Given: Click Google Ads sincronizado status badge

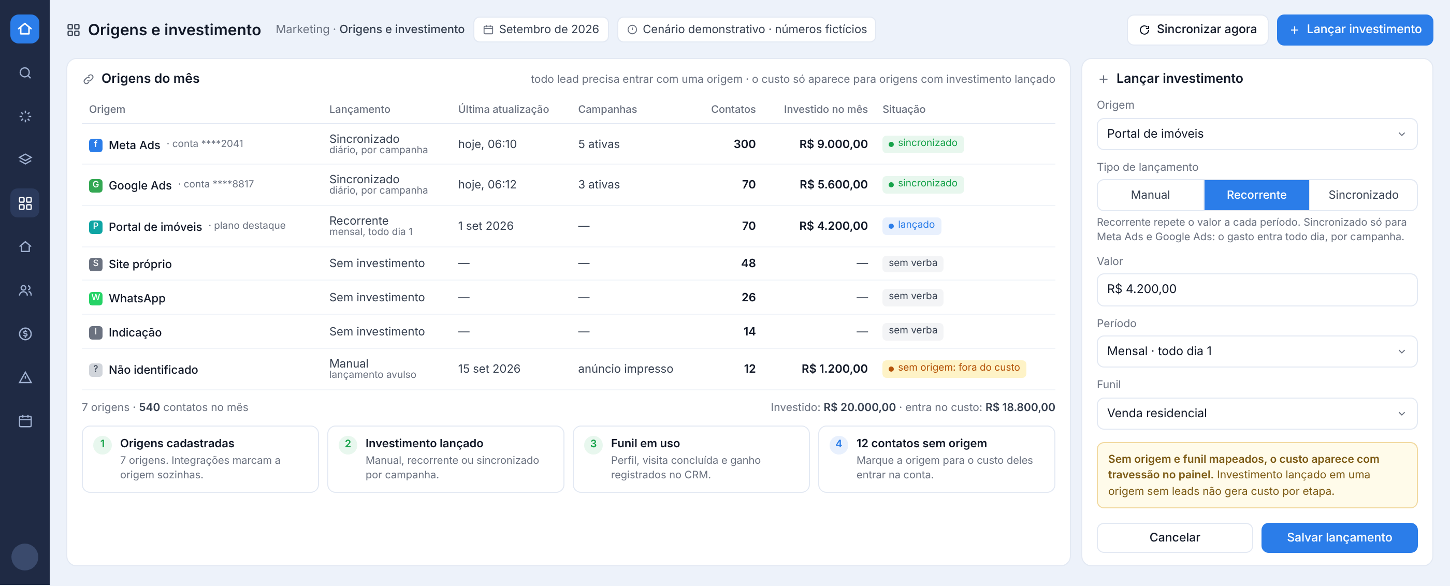Looking at the screenshot, I should point(923,184).
